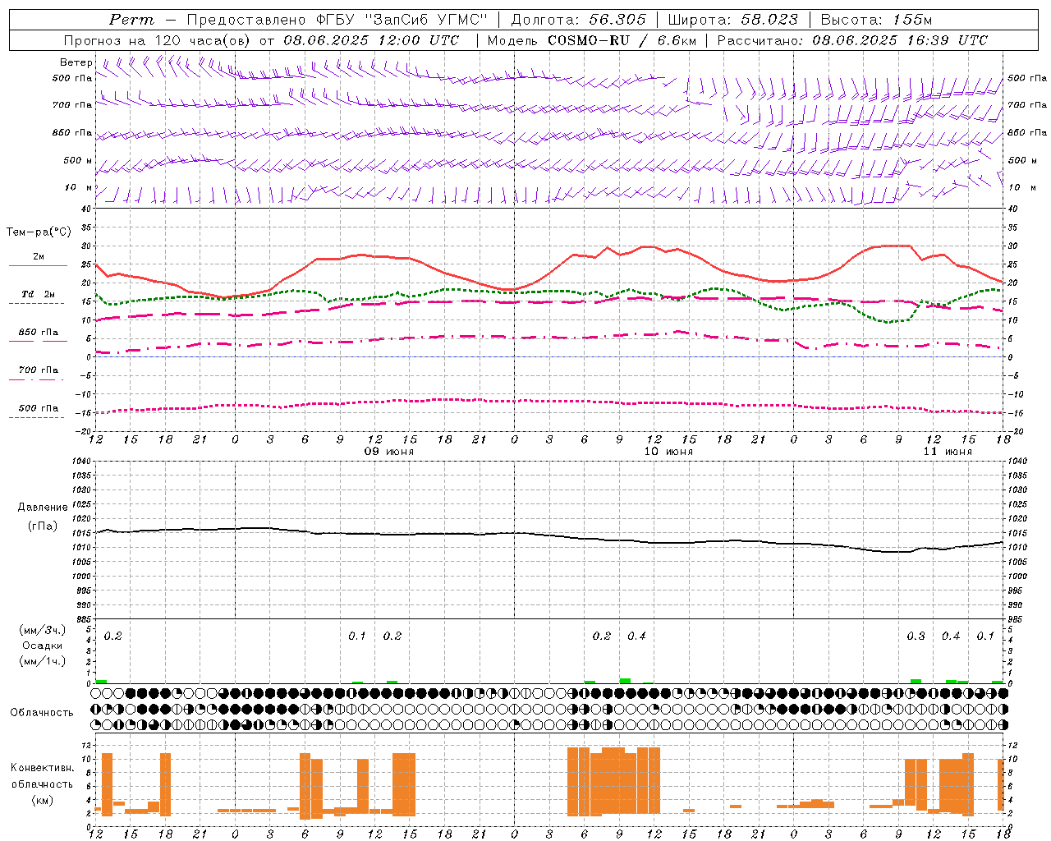Image resolution: width=1051 pixels, height=841 pixels.
Task: Click the red solid "2м" legend line
Action: 38,265
